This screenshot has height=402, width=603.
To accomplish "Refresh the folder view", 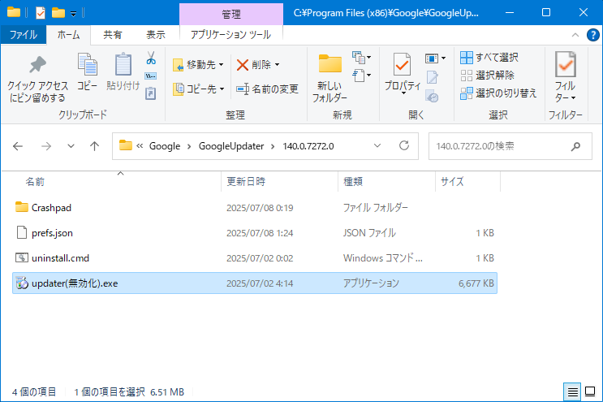I will [x=404, y=146].
